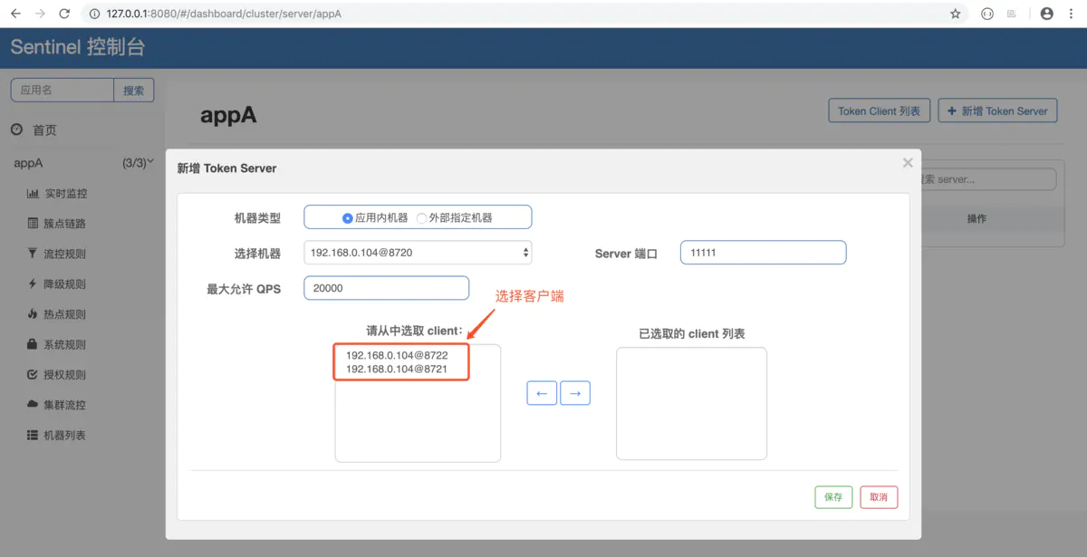Click the 已选取的 client 列表 box
Image resolution: width=1087 pixels, height=557 pixels.
pos(691,404)
